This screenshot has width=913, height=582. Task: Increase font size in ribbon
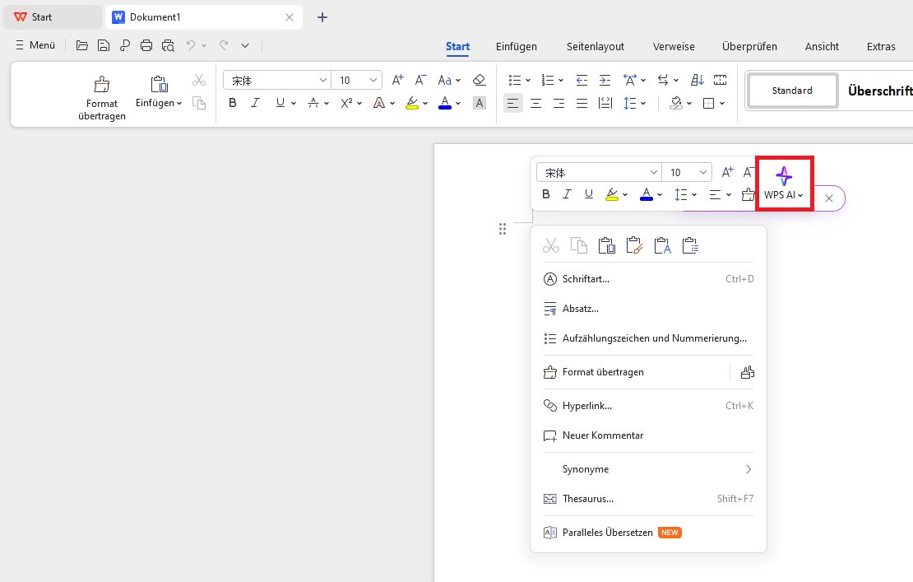tap(398, 80)
